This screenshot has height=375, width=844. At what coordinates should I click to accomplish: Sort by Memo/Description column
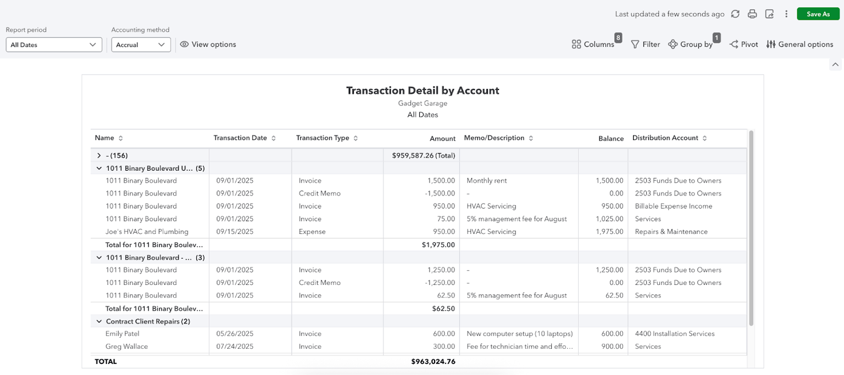(530, 138)
